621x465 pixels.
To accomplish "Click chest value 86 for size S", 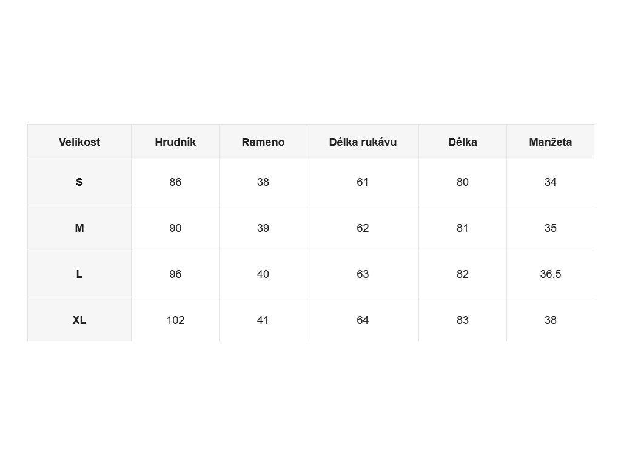I will click(x=175, y=182).
